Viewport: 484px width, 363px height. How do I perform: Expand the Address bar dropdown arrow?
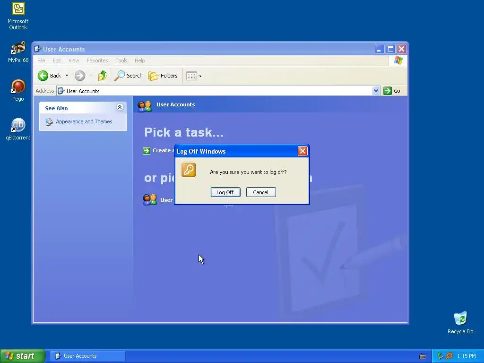(376, 91)
